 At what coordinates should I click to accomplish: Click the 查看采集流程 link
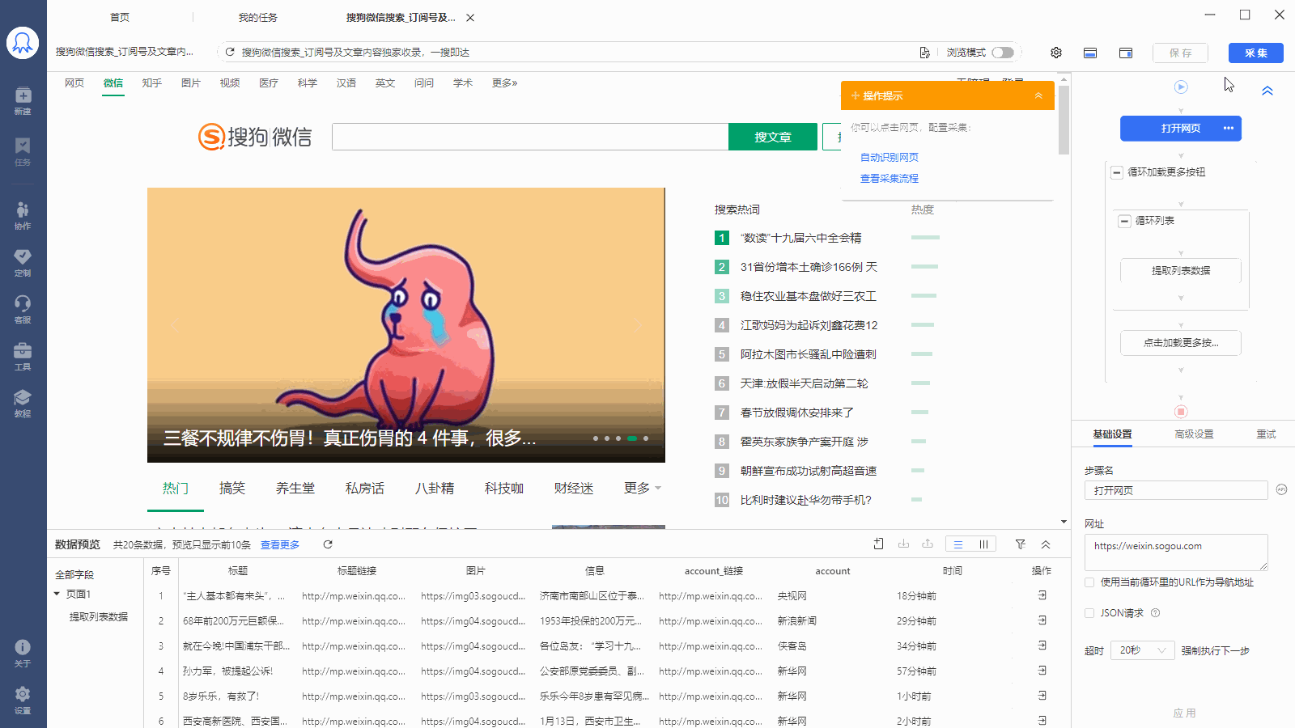tap(889, 178)
